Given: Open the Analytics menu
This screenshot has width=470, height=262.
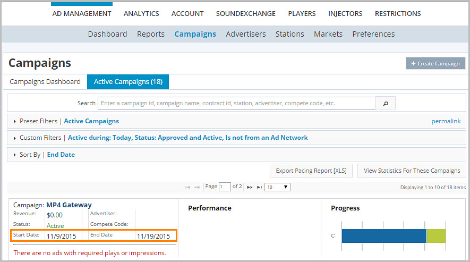Looking at the screenshot, I should pos(141,14).
